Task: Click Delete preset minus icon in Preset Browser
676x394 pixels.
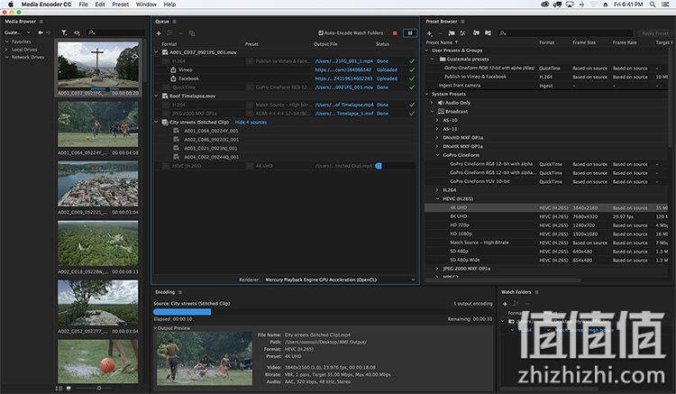Action: click(x=440, y=33)
